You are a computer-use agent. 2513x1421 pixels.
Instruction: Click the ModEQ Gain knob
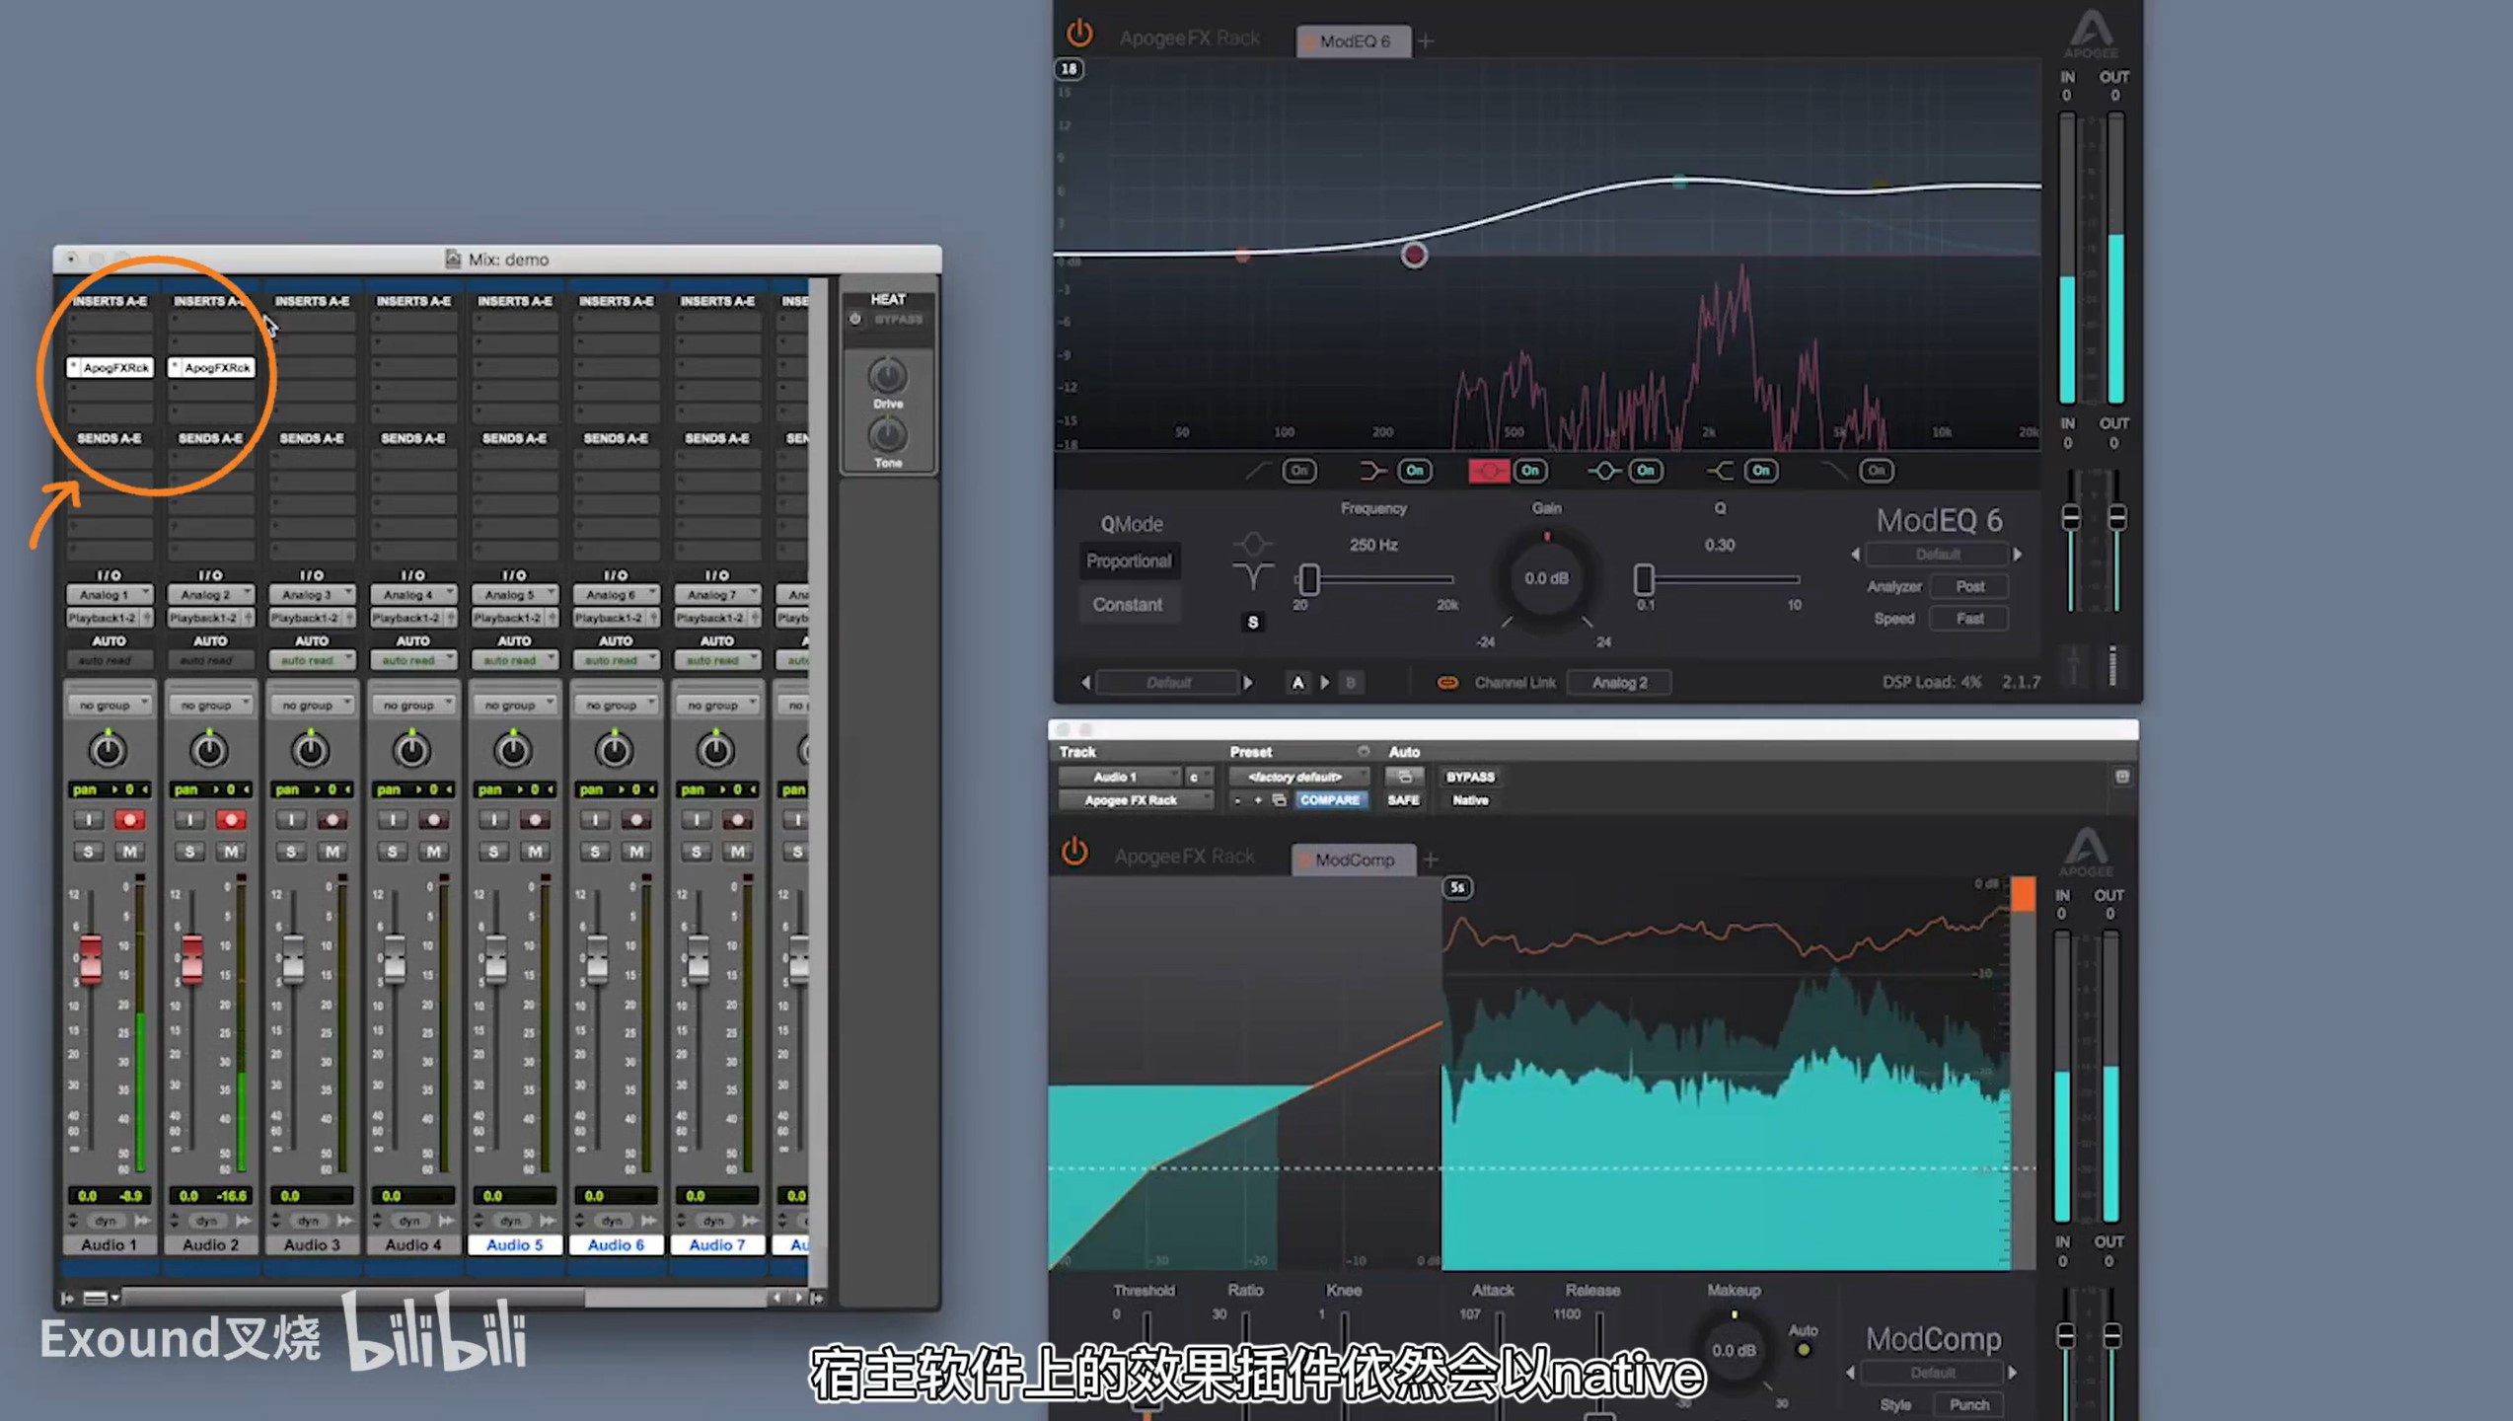click(x=1546, y=579)
